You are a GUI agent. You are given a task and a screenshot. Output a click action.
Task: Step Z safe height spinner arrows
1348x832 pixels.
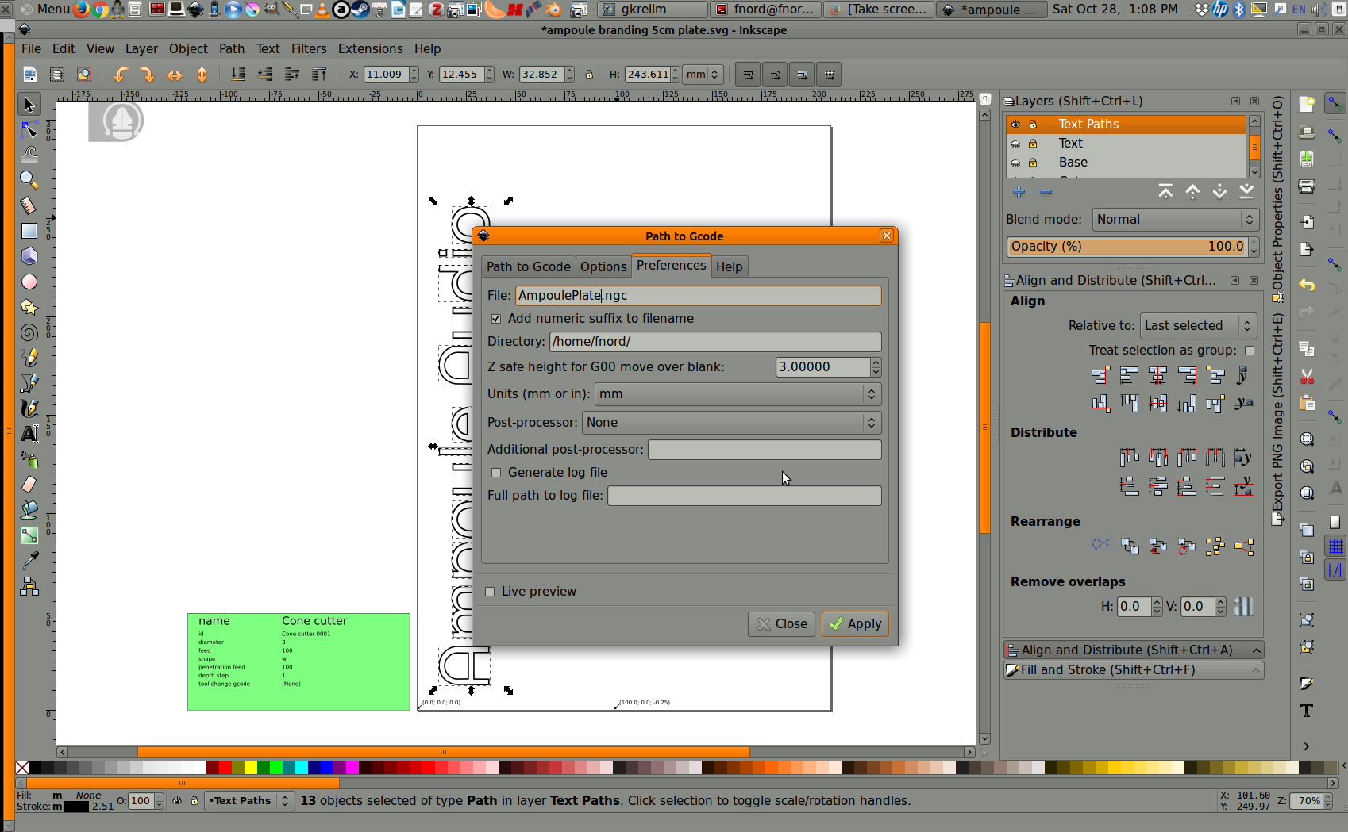876,367
